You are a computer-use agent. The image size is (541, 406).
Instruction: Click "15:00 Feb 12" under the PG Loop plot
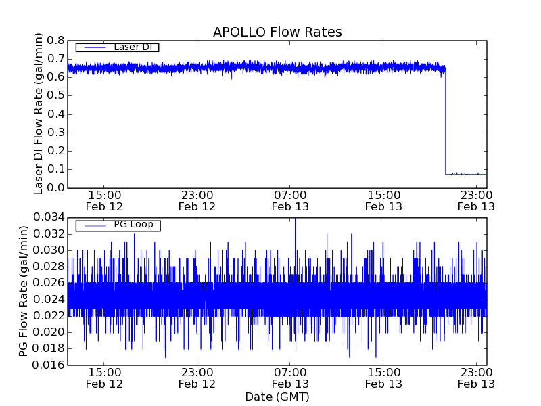point(104,378)
